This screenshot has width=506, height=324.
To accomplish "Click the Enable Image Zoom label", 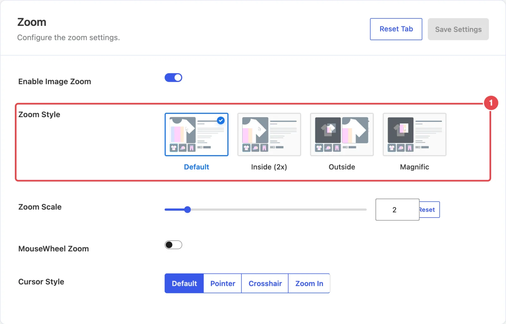I will [x=55, y=81].
